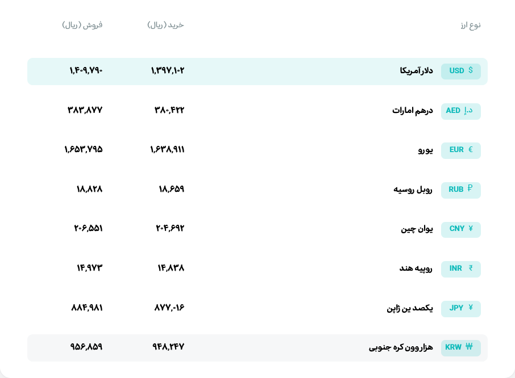Open the USD currency badge
This screenshot has height=378, width=515.
(x=460, y=71)
